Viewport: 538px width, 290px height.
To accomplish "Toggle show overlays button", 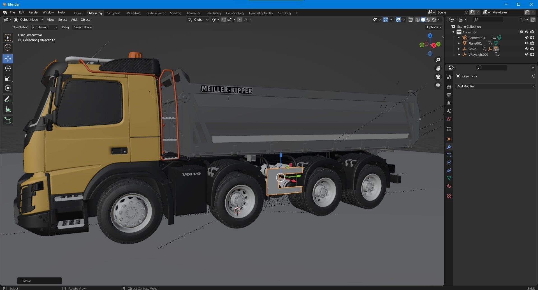I will click(398, 20).
